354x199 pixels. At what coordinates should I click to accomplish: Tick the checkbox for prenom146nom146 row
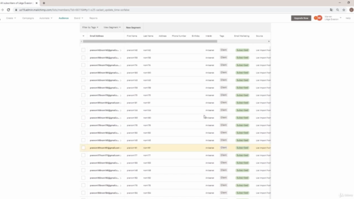pyautogui.click(x=84, y=170)
